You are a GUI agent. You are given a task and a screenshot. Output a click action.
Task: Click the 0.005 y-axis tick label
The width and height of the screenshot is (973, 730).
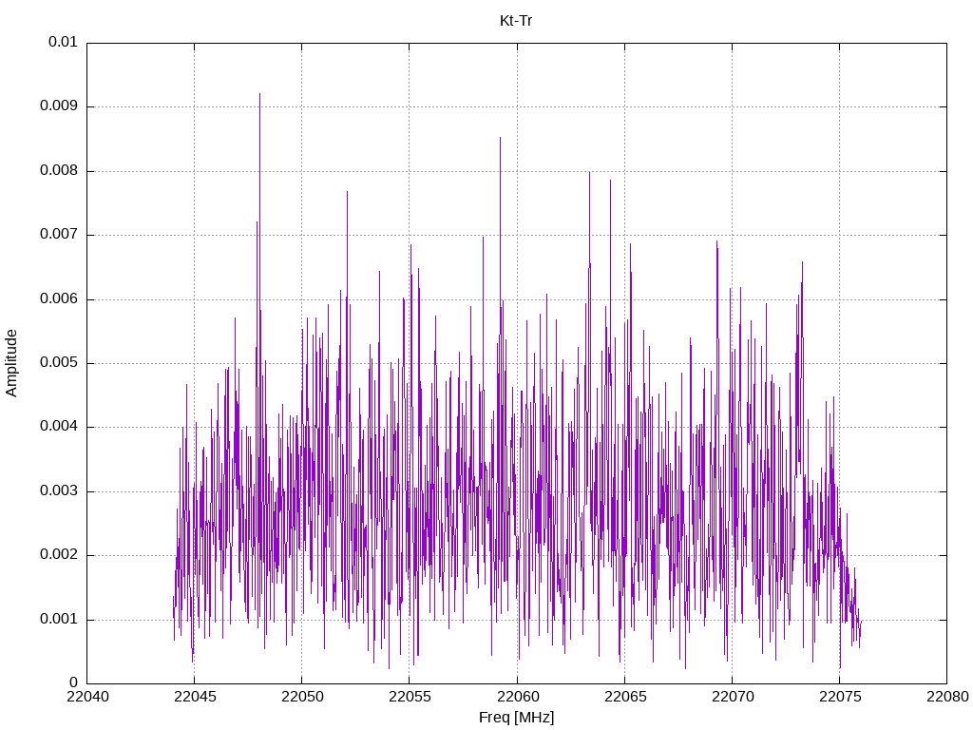[59, 363]
